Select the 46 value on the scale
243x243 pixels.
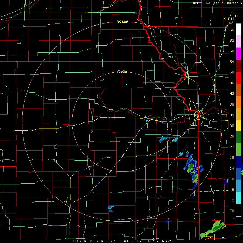(x=232, y=83)
